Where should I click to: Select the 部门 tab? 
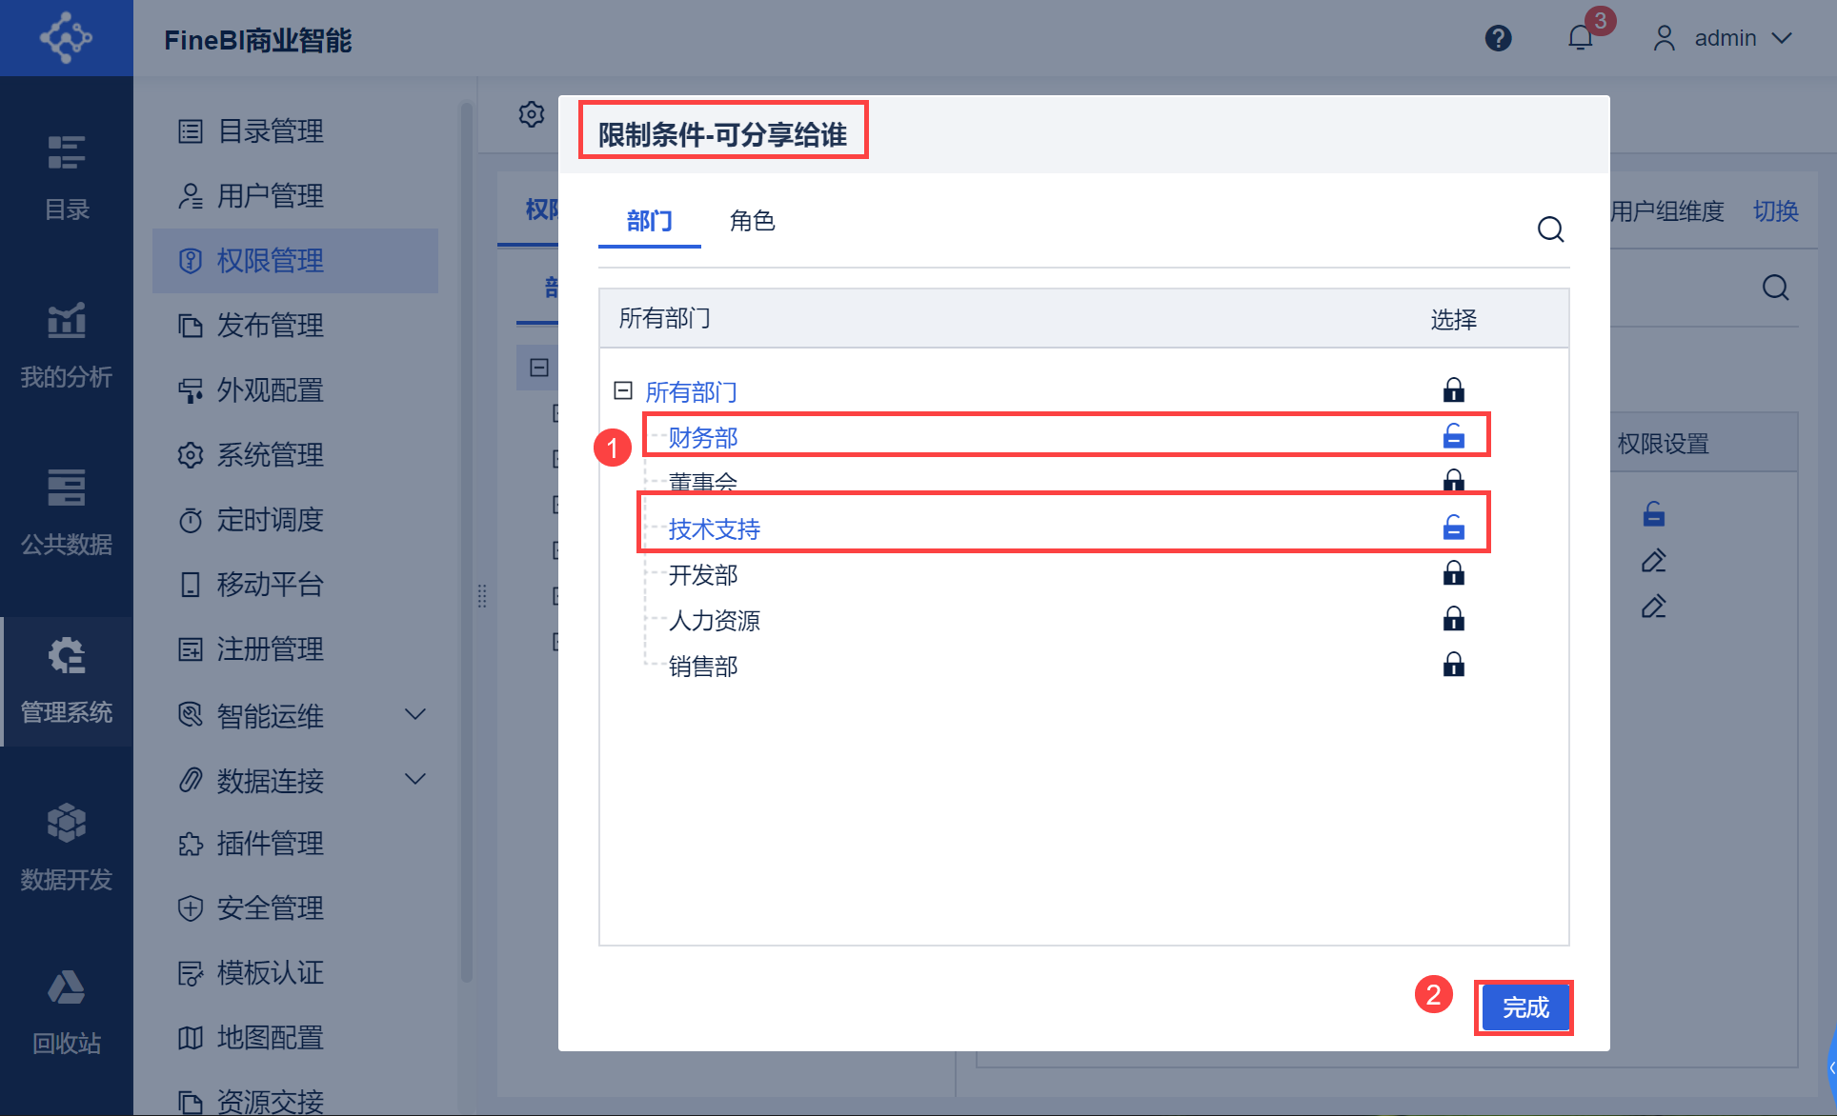coord(649,221)
